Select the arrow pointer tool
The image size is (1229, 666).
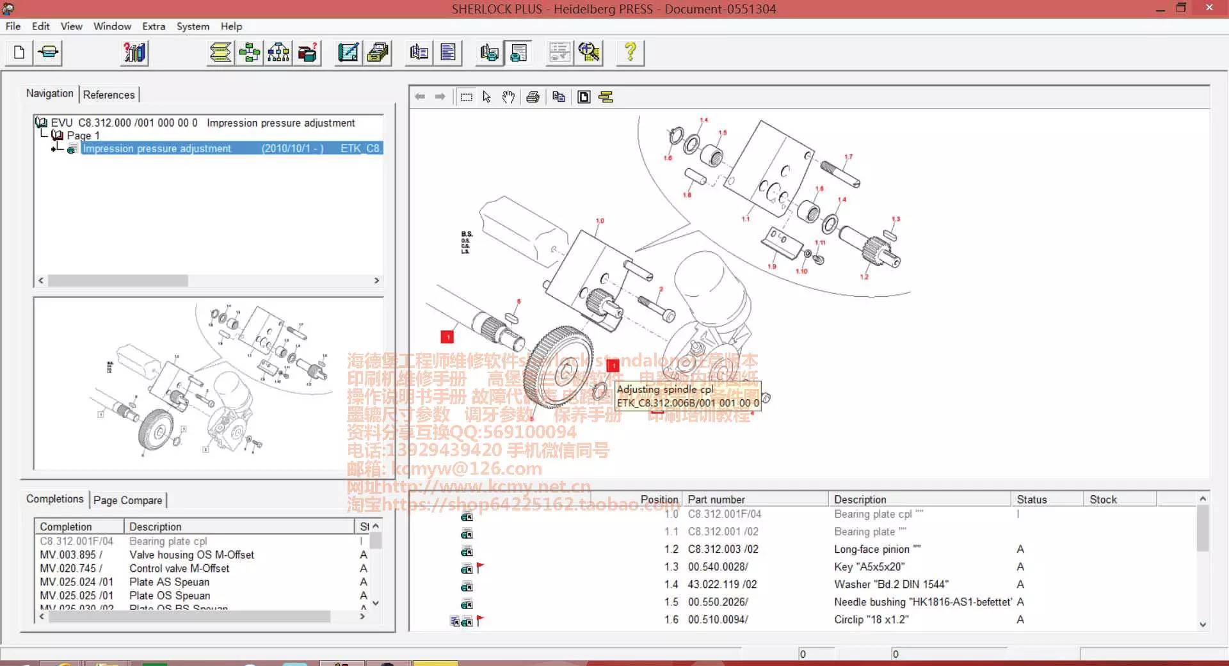(x=487, y=97)
